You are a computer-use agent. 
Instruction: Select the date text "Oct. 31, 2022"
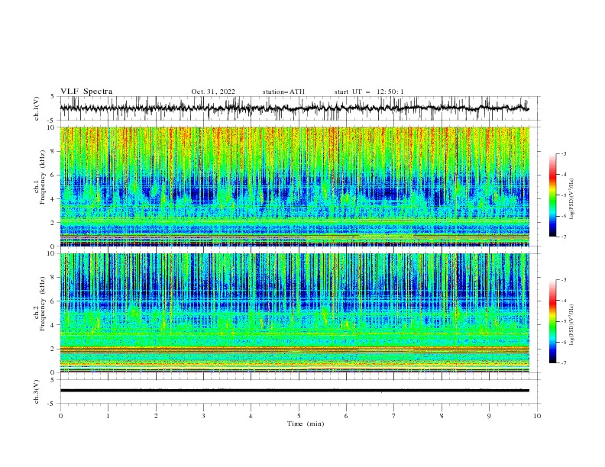click(x=213, y=92)
